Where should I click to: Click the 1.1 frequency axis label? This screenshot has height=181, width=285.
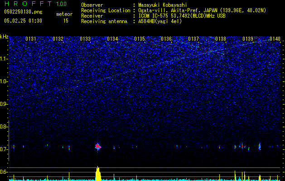(x=4, y=59)
